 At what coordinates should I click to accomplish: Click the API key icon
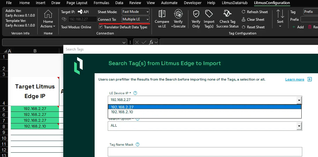[x=80, y=12]
